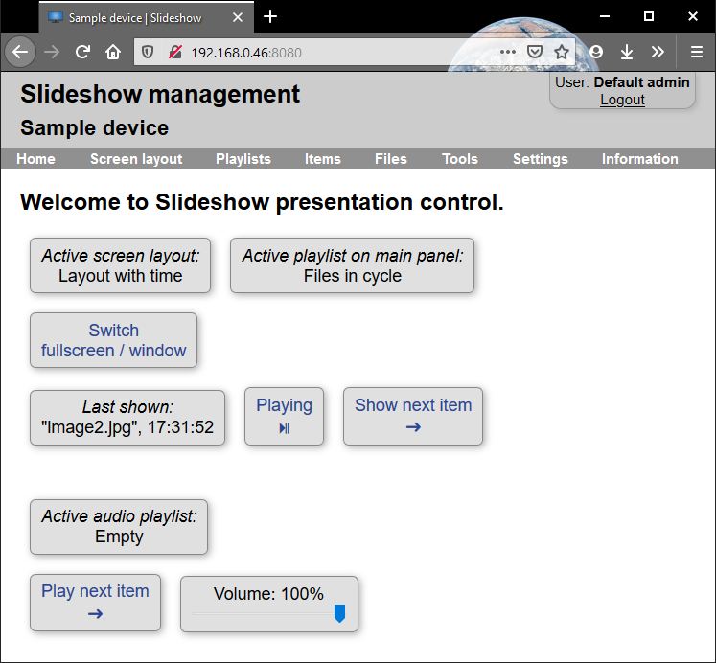716x663 pixels.
Task: Open the Firefox downloads panel
Action: pyautogui.click(x=627, y=52)
